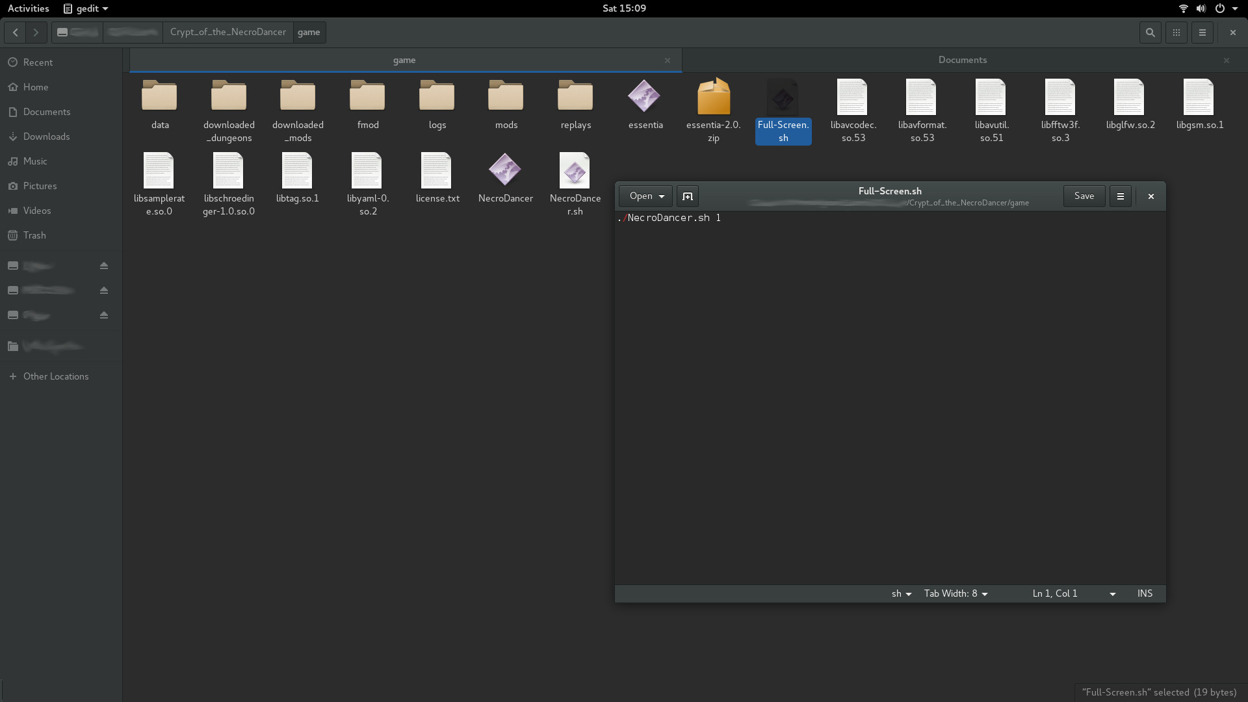Open Pictures in sidebar

(x=61, y=186)
